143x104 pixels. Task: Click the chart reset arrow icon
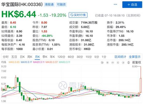[x=102, y=63]
